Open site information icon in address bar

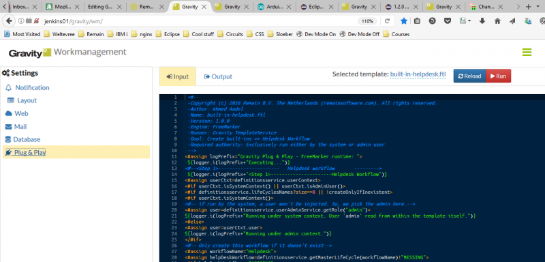point(20,21)
